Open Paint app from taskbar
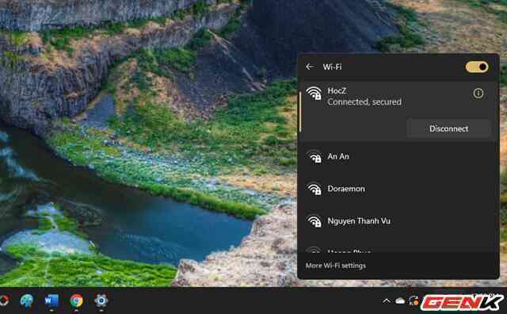 [x=27, y=301]
